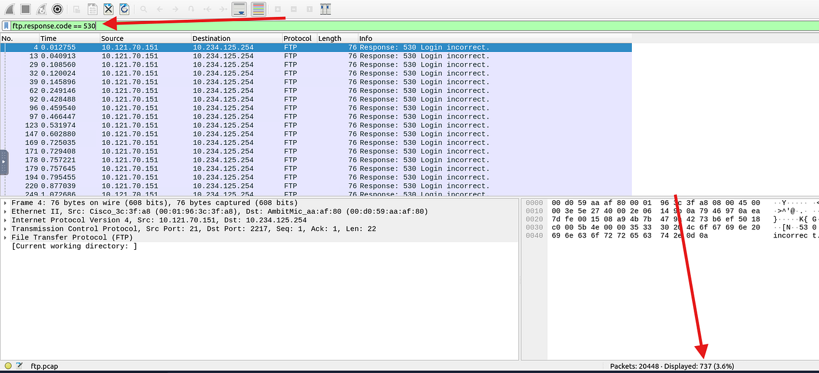Select packet number 220 in the list
This screenshot has width=819, height=373.
(316, 186)
